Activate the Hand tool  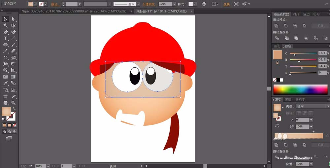tap(6, 103)
